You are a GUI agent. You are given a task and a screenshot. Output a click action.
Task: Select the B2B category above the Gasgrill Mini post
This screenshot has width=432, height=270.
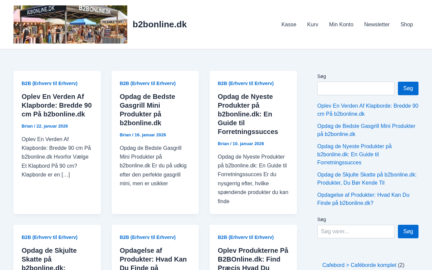tap(148, 83)
